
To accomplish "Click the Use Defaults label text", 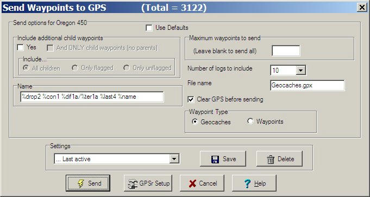I will pos(172,28).
